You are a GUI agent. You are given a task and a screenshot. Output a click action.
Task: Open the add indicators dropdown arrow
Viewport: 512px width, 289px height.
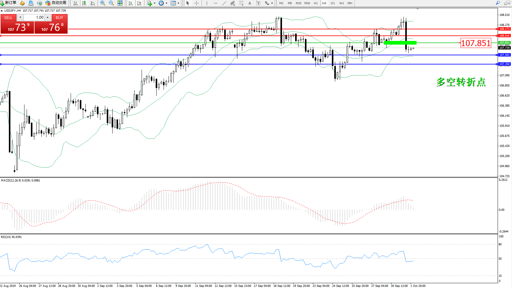[154, 3]
